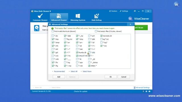Check the *.ncb extension box
182x102 pixels.
pyautogui.click(x=77, y=66)
